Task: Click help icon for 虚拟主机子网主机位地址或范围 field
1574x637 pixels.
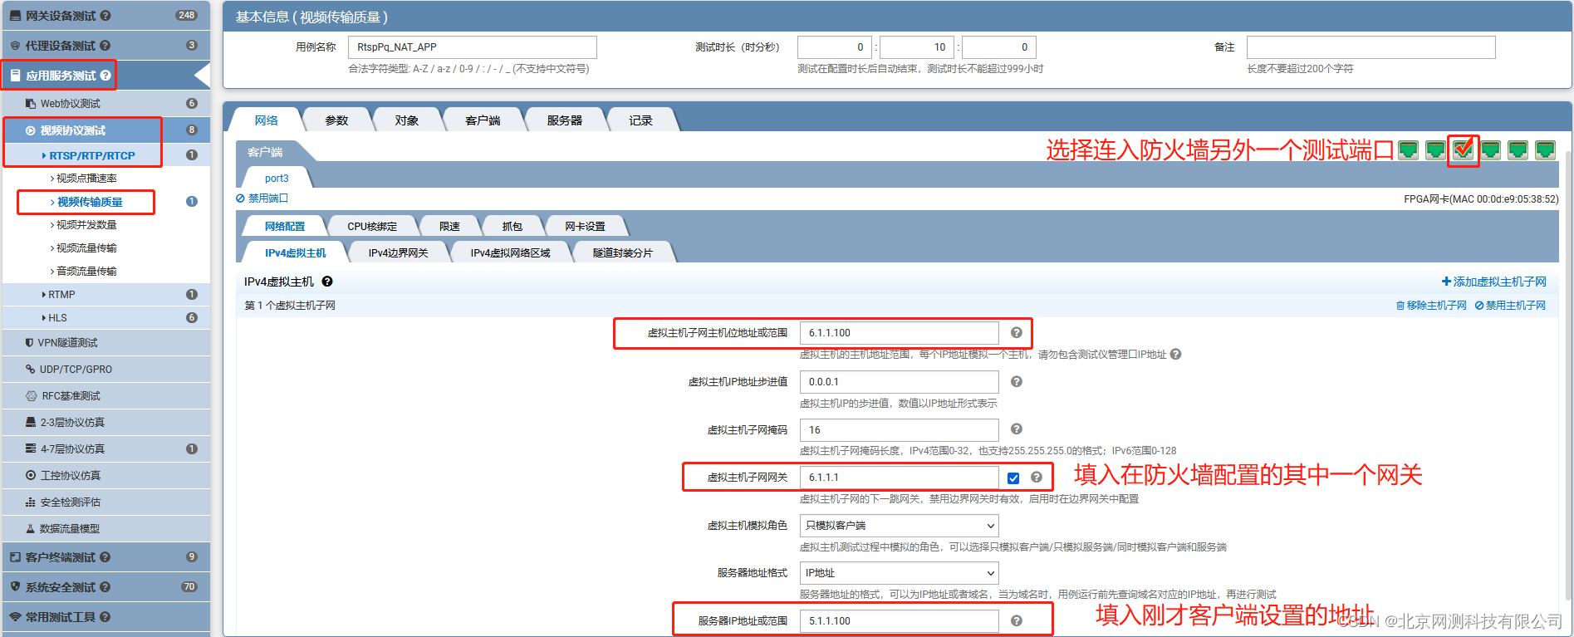Action: (1016, 332)
